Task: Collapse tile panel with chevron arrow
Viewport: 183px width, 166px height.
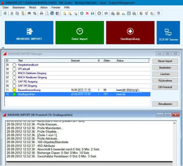Action: pos(3,48)
